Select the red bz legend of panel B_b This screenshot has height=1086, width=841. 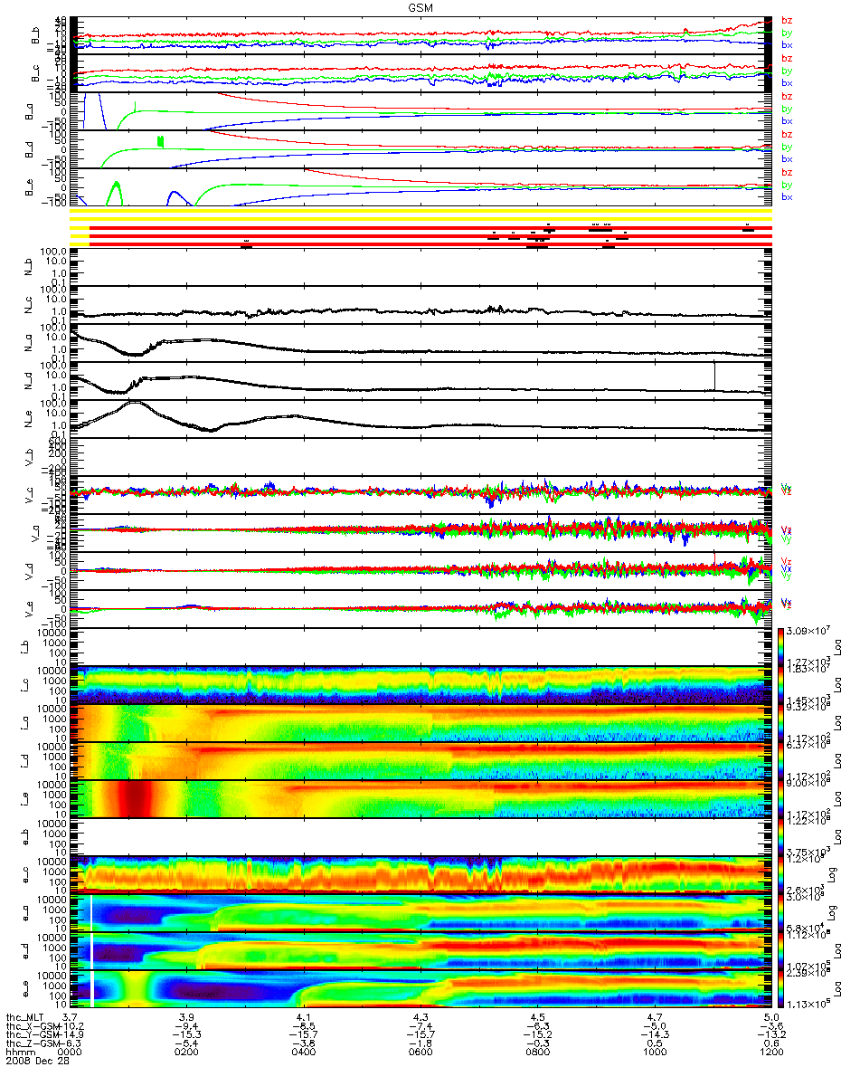(787, 20)
